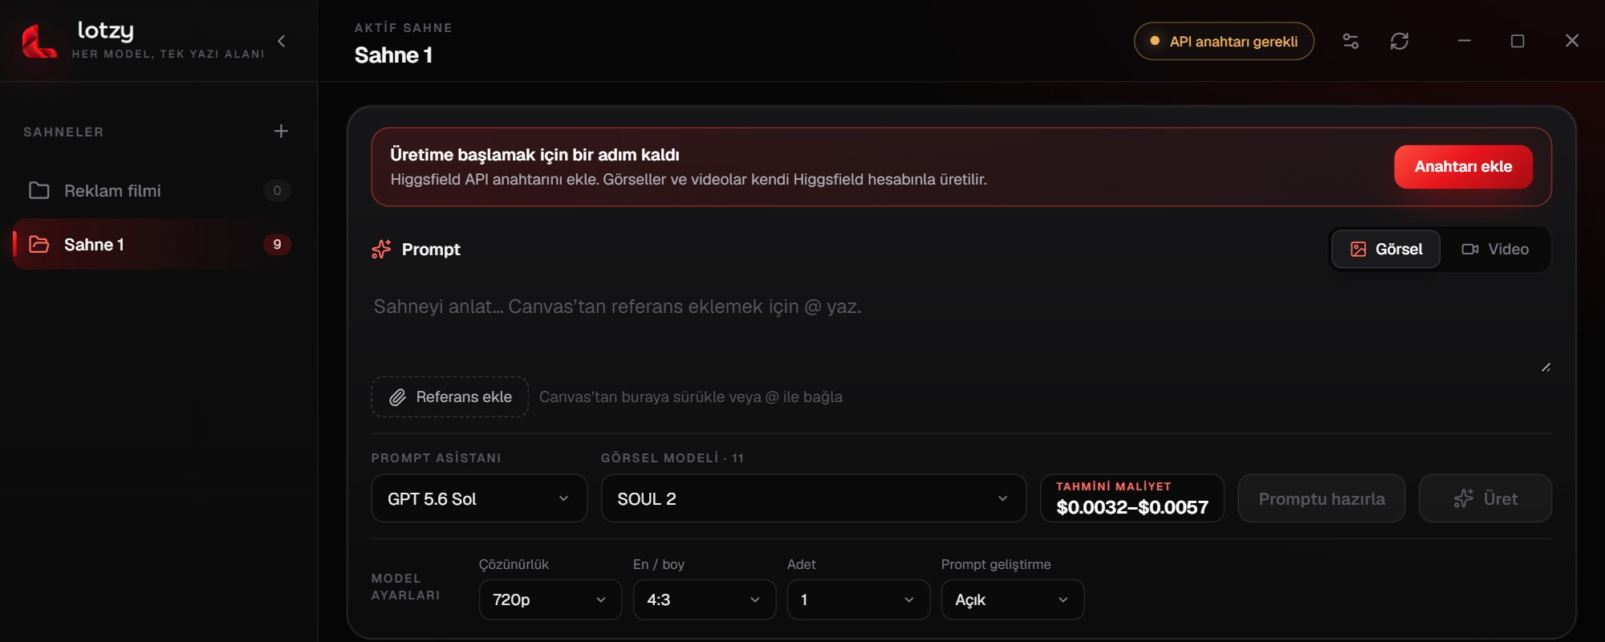Viewport: 1605px width, 642px height.
Task: Open the SOUL 2 model dropdown
Action: 813,498
